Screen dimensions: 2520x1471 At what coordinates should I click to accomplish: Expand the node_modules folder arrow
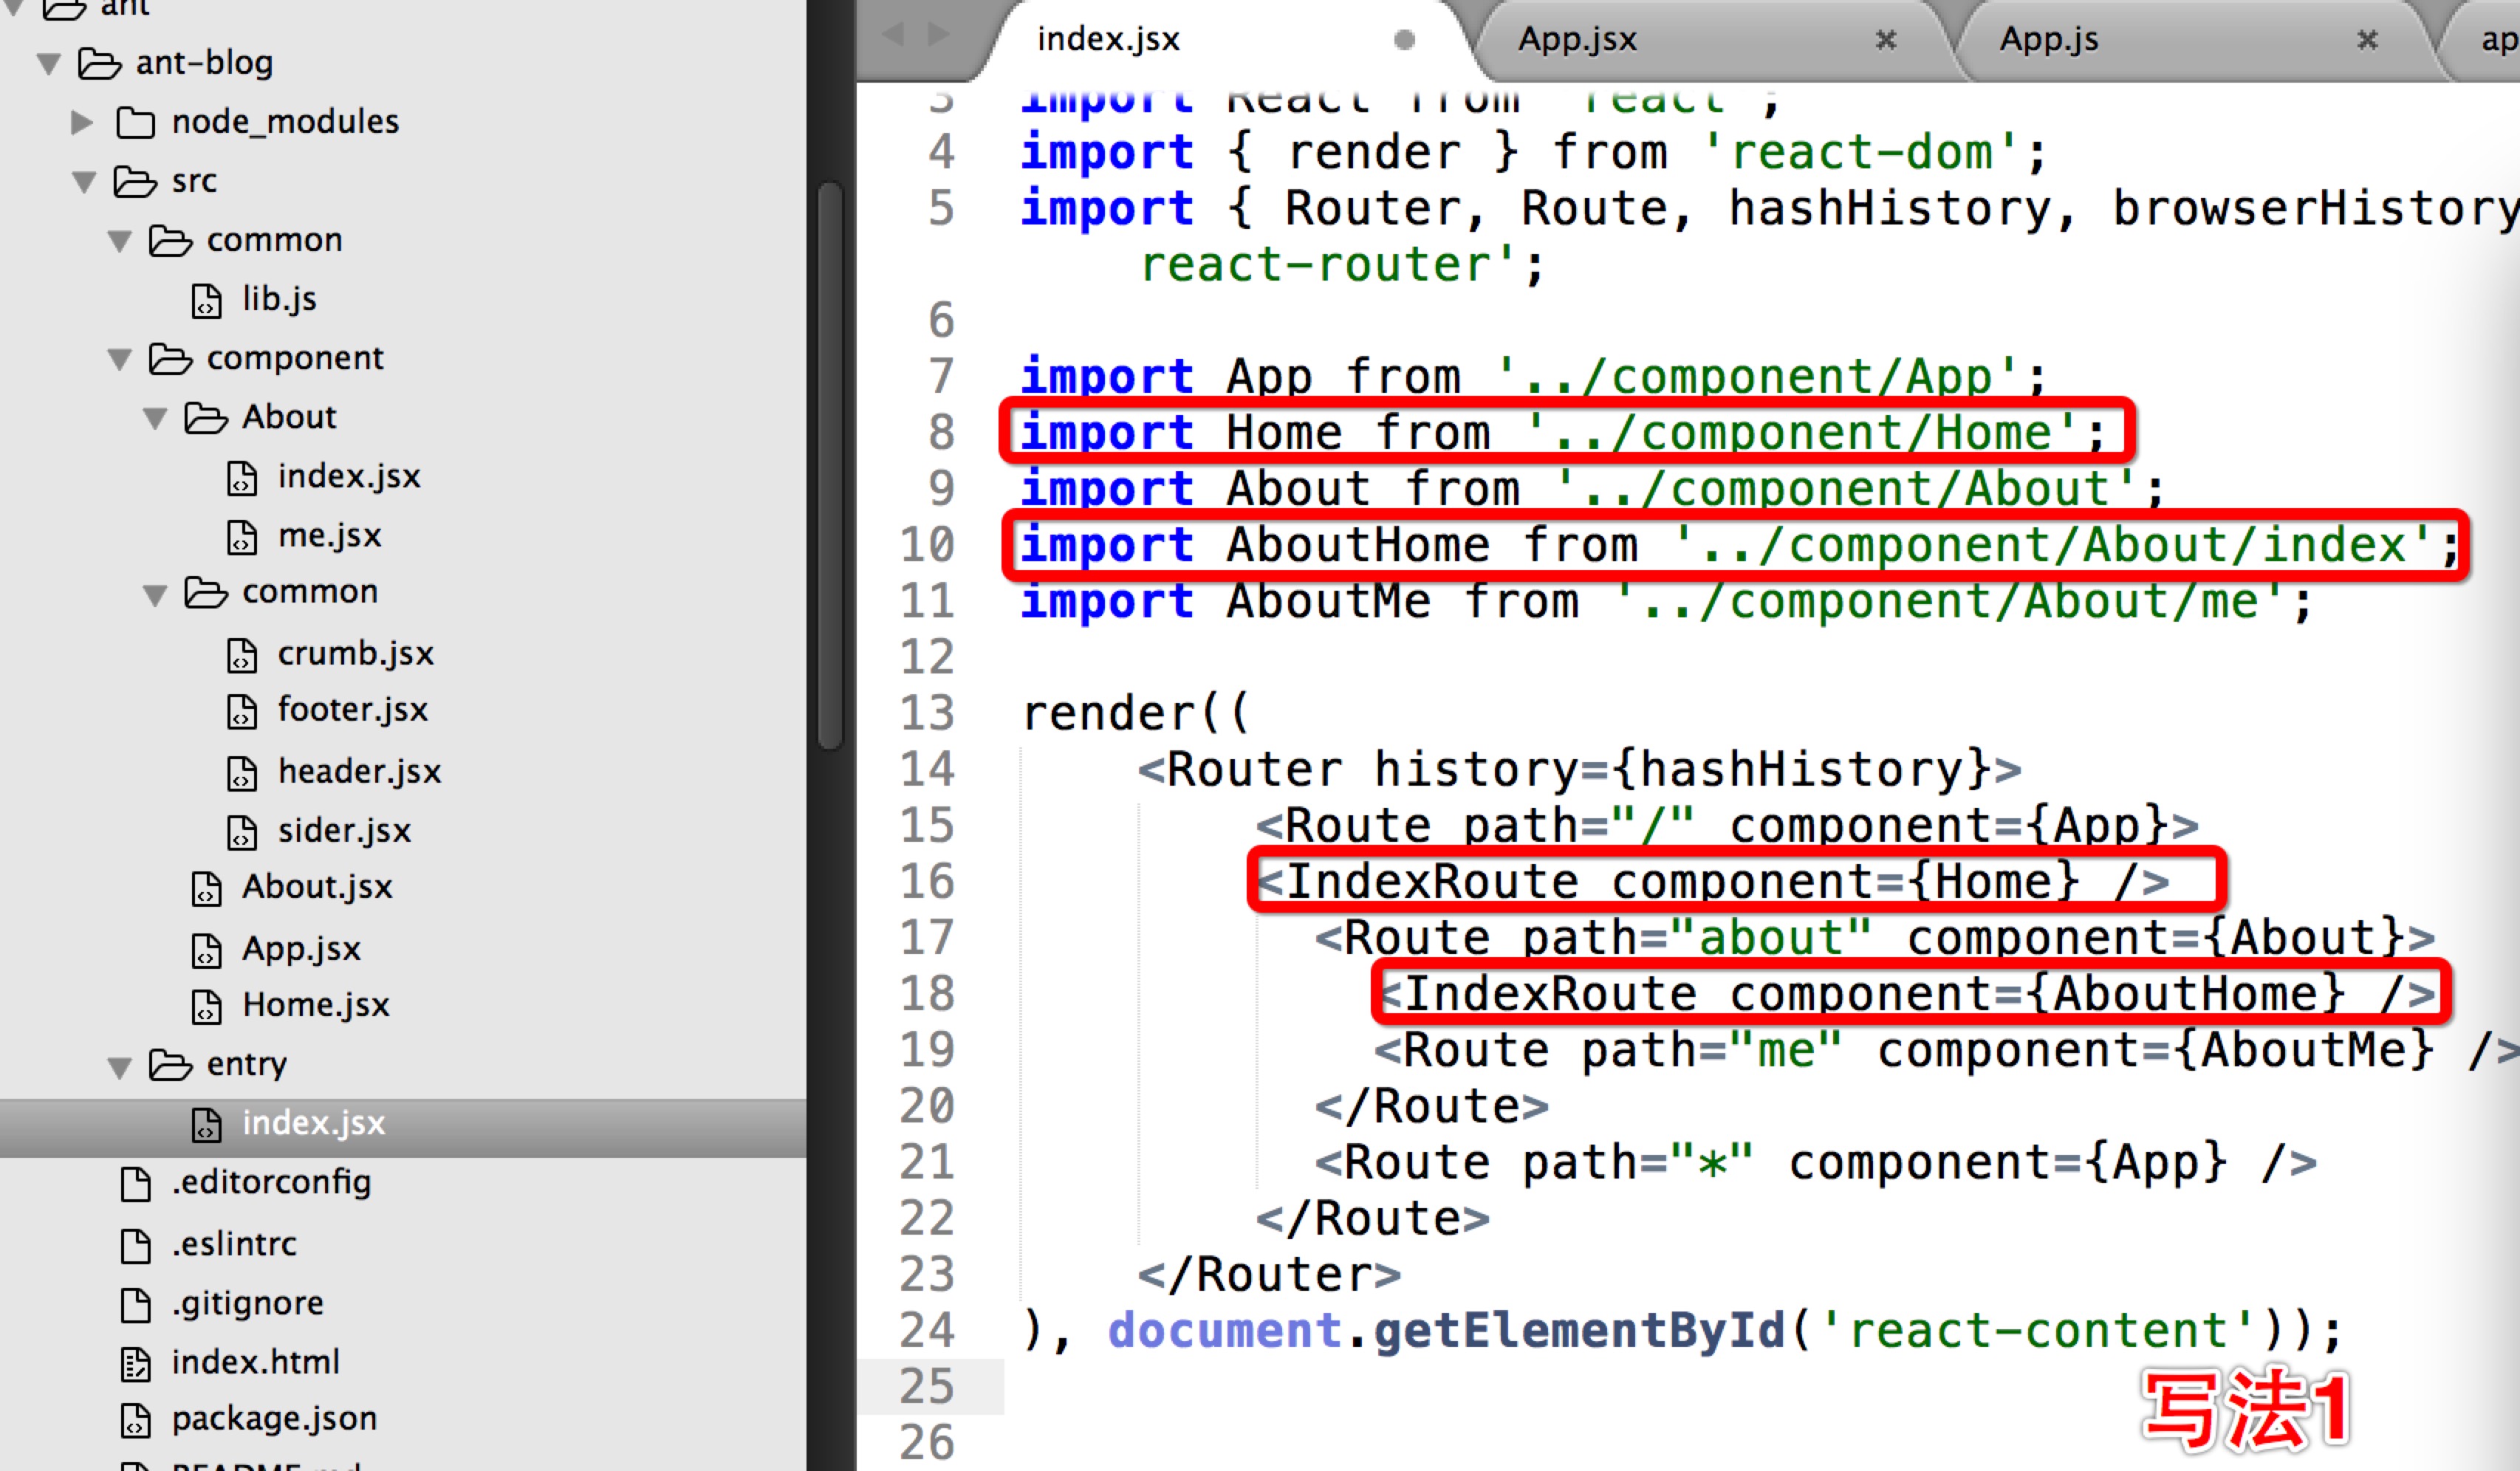(82, 123)
